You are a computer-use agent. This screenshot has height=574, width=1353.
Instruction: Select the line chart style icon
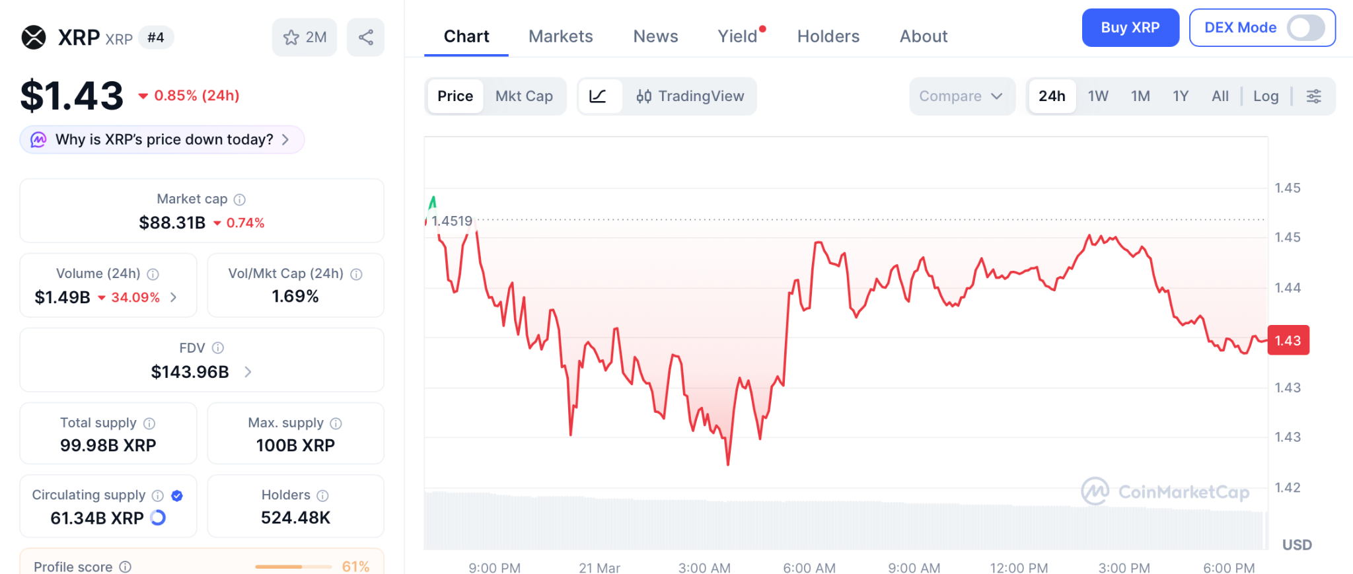click(x=599, y=96)
